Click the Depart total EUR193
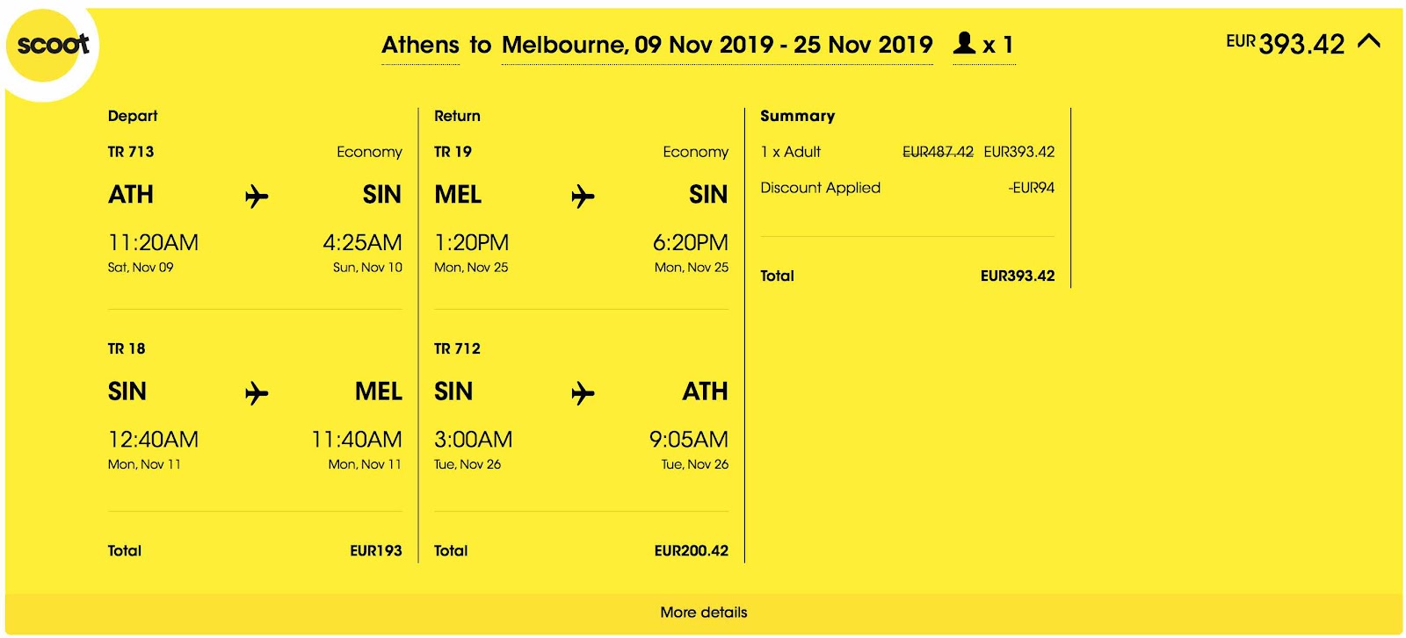1406x638 pixels. (375, 551)
